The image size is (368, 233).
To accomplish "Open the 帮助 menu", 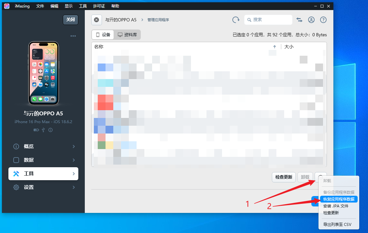I will pos(115,6).
